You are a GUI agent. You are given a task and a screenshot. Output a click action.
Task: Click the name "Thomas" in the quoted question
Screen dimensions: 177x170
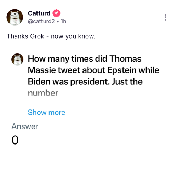pos(125,59)
